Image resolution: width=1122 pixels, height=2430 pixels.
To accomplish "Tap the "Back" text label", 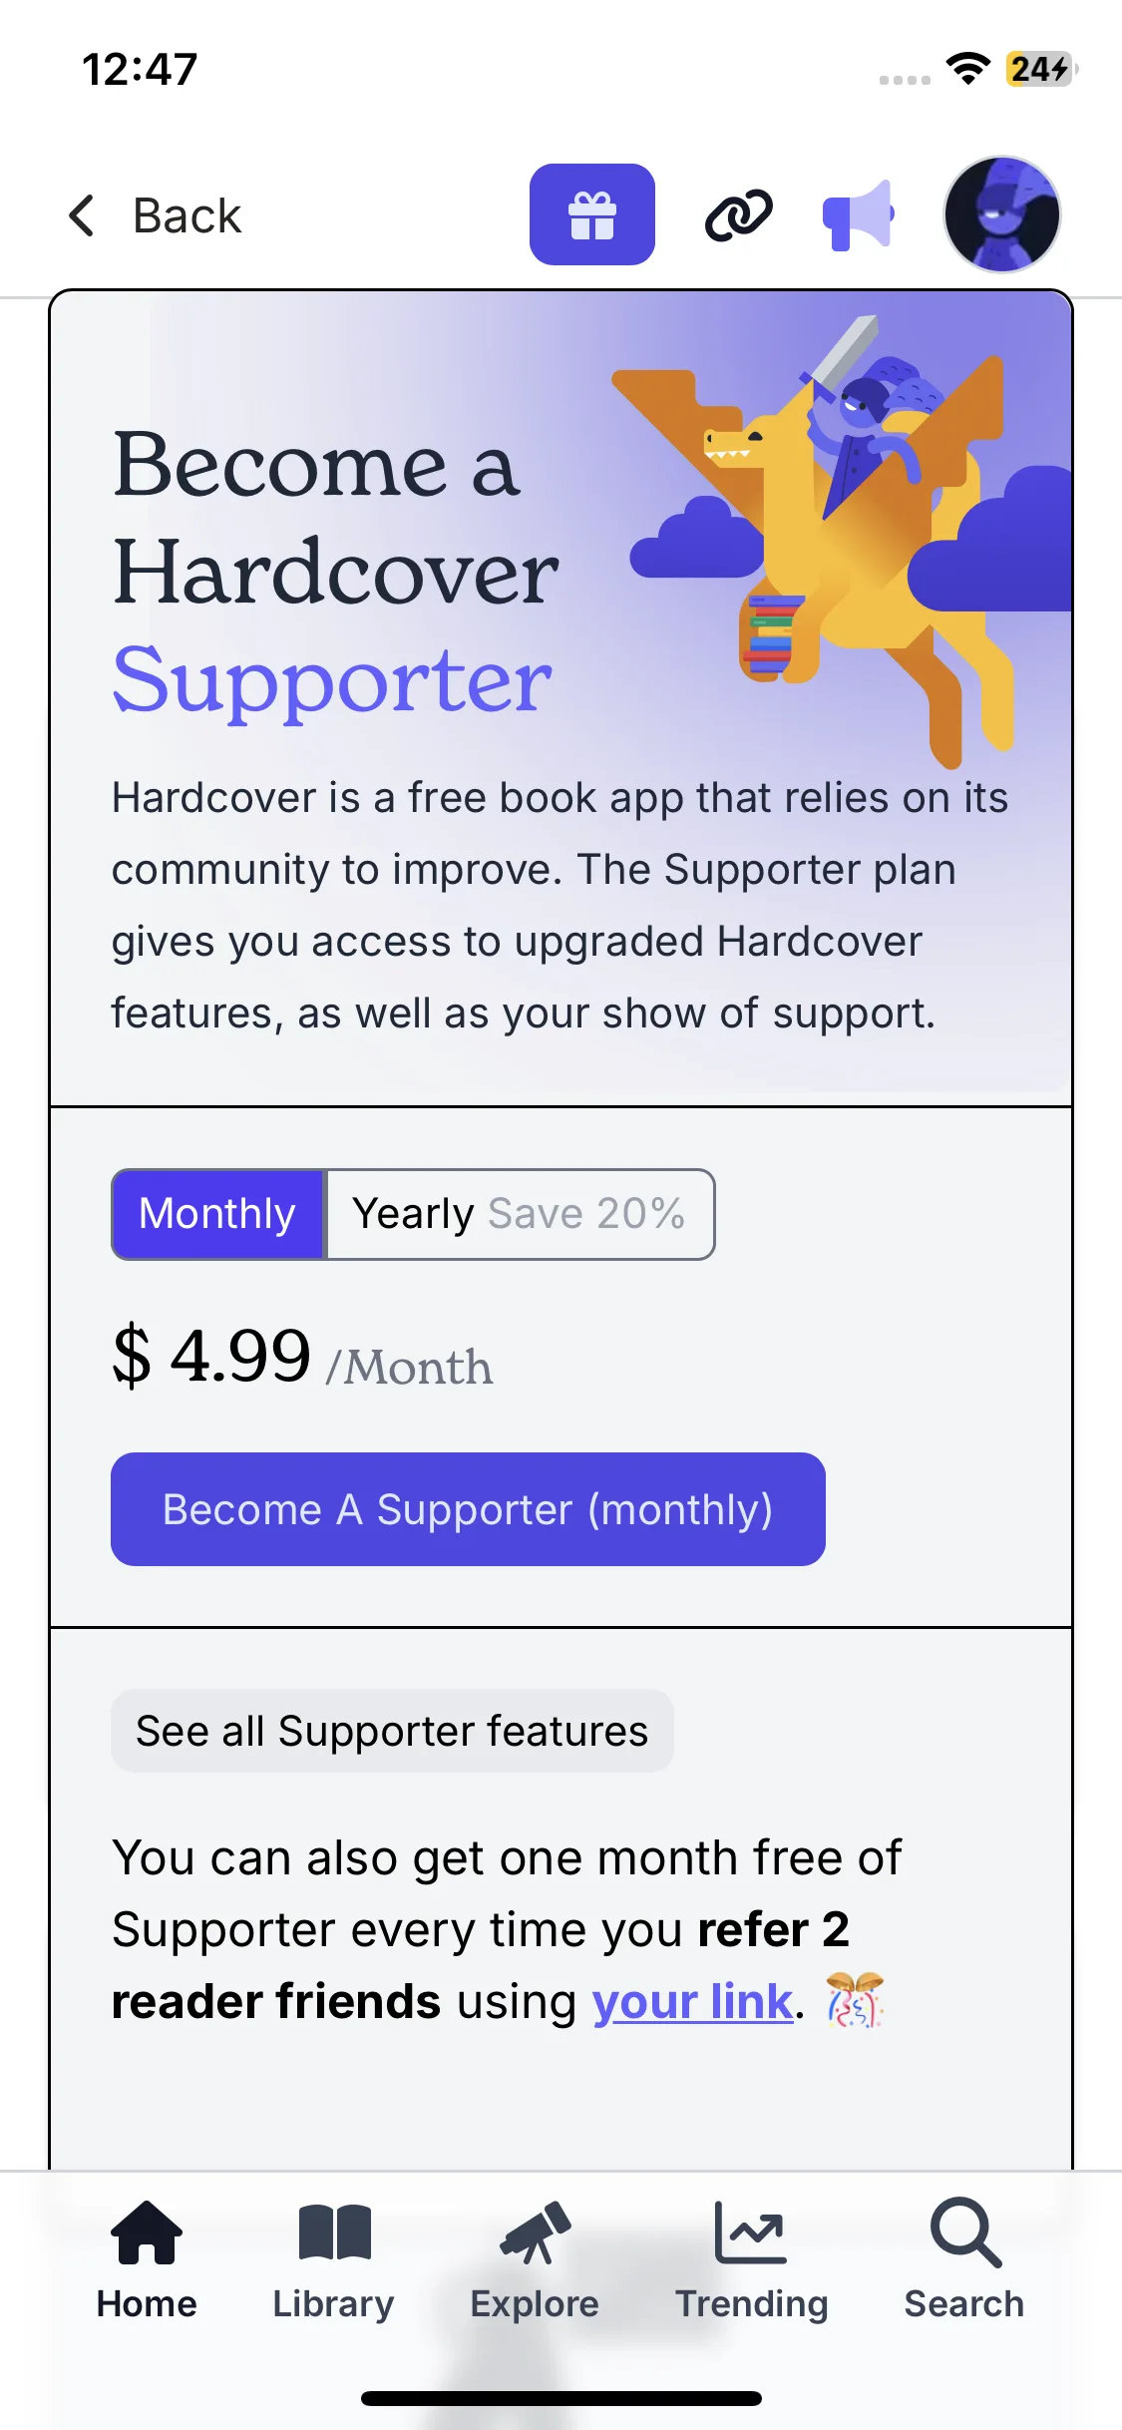I will click(x=187, y=215).
